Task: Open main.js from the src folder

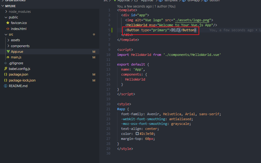Action: 16,57
